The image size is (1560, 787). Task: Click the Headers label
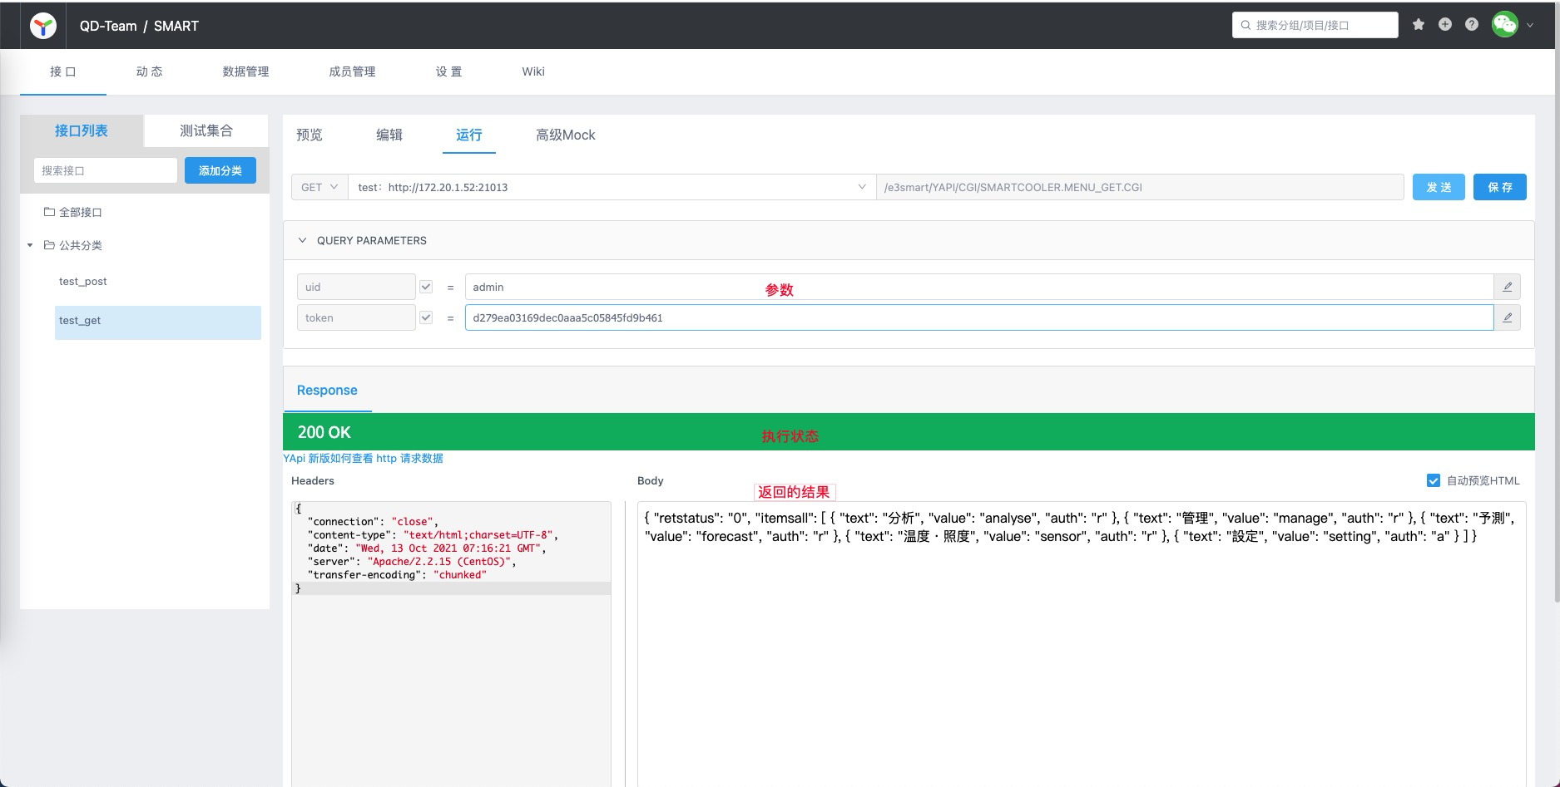click(x=313, y=480)
